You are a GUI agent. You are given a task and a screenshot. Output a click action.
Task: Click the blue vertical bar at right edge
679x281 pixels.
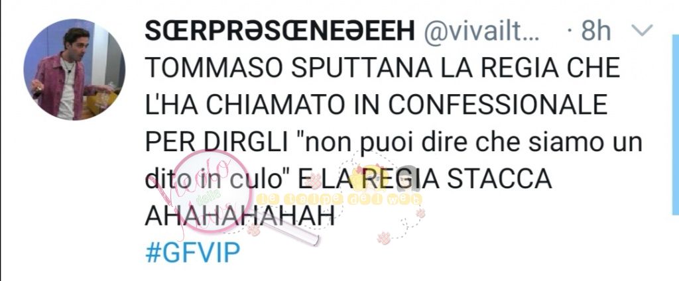tap(675, 125)
